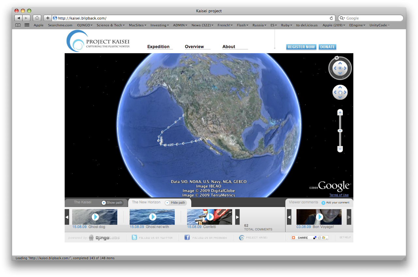
Task: Click the Facebook icon in the footer
Action: click(187, 238)
